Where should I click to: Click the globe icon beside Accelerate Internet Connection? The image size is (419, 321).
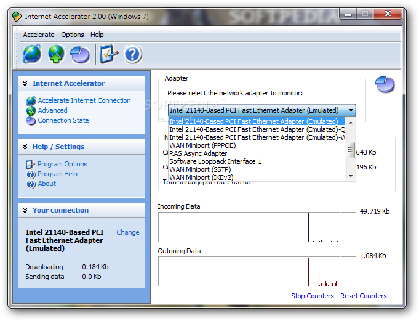31,101
